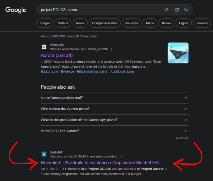This screenshot has width=213, height=181.
Task: Expand the Aurora spy plane propulsion question
Action: pyautogui.click(x=114, y=120)
